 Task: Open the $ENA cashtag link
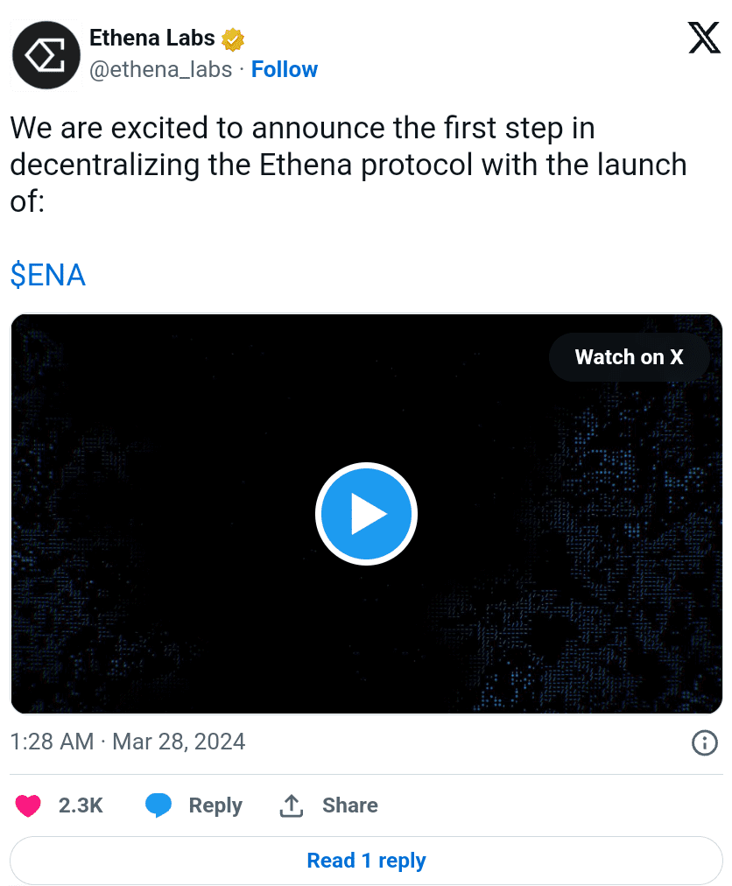coord(48,276)
